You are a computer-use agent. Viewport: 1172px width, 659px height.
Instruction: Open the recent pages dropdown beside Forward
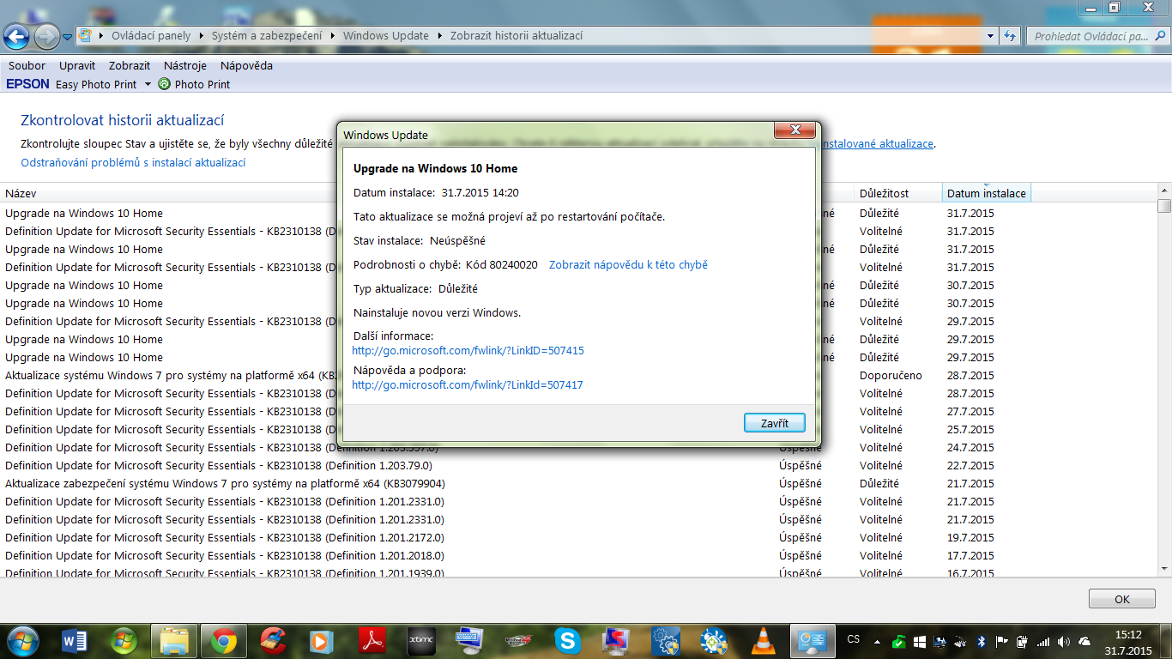click(67, 36)
